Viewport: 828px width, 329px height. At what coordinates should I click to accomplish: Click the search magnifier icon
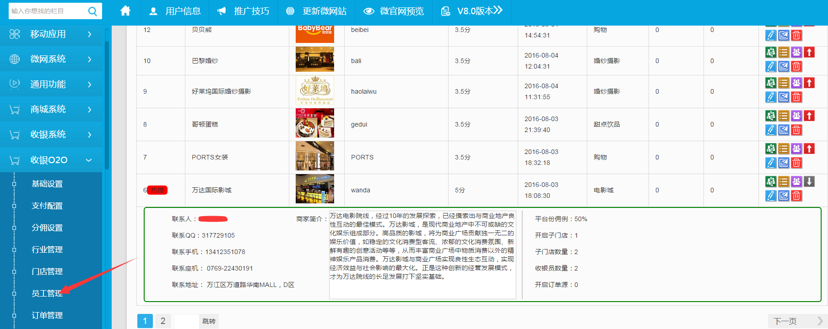click(92, 11)
